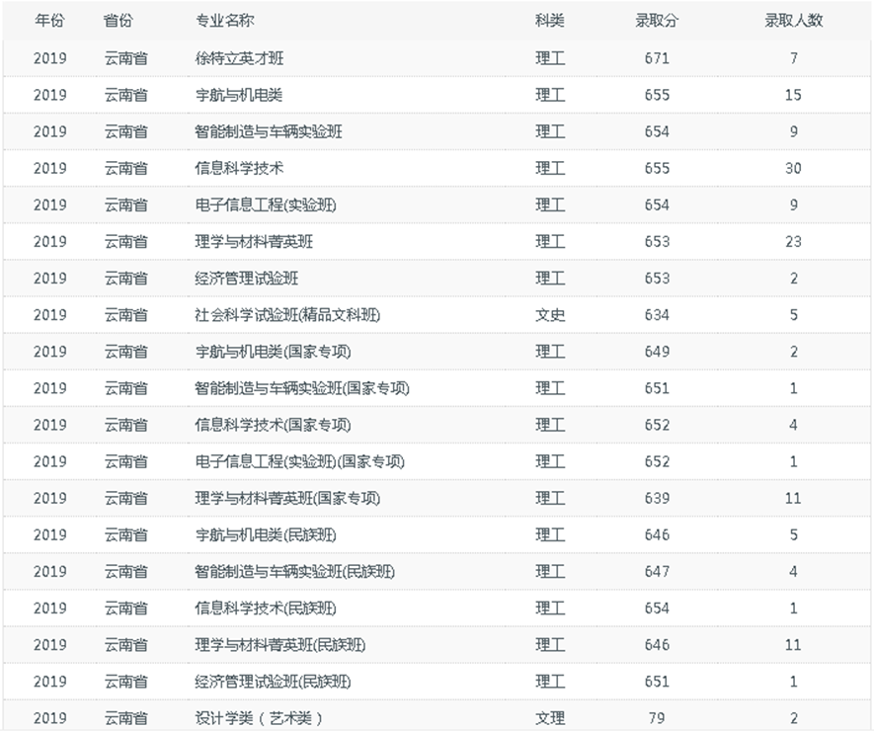Click the 录取人数 column header
Viewport: 874px width, 732px height.
793,20
